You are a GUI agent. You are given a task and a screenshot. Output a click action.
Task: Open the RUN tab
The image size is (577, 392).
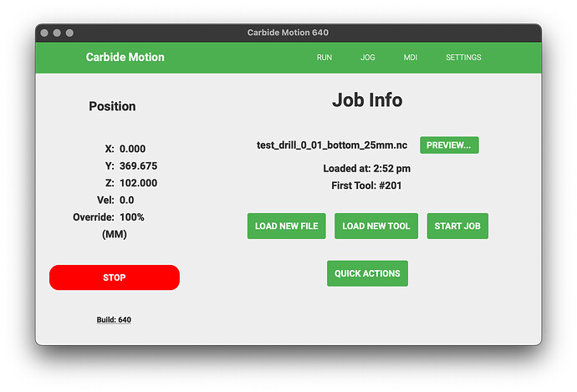(324, 58)
